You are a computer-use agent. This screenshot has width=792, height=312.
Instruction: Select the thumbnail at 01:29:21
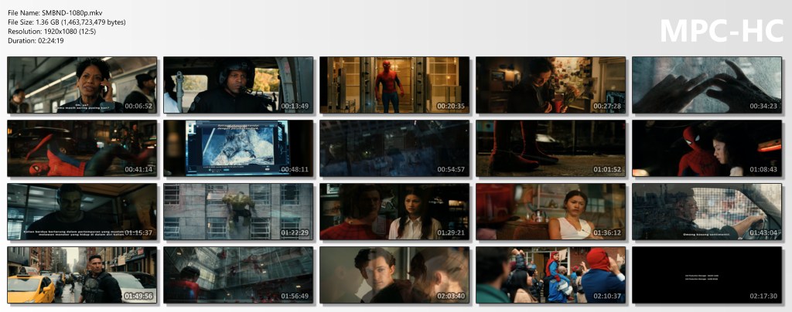coord(394,212)
